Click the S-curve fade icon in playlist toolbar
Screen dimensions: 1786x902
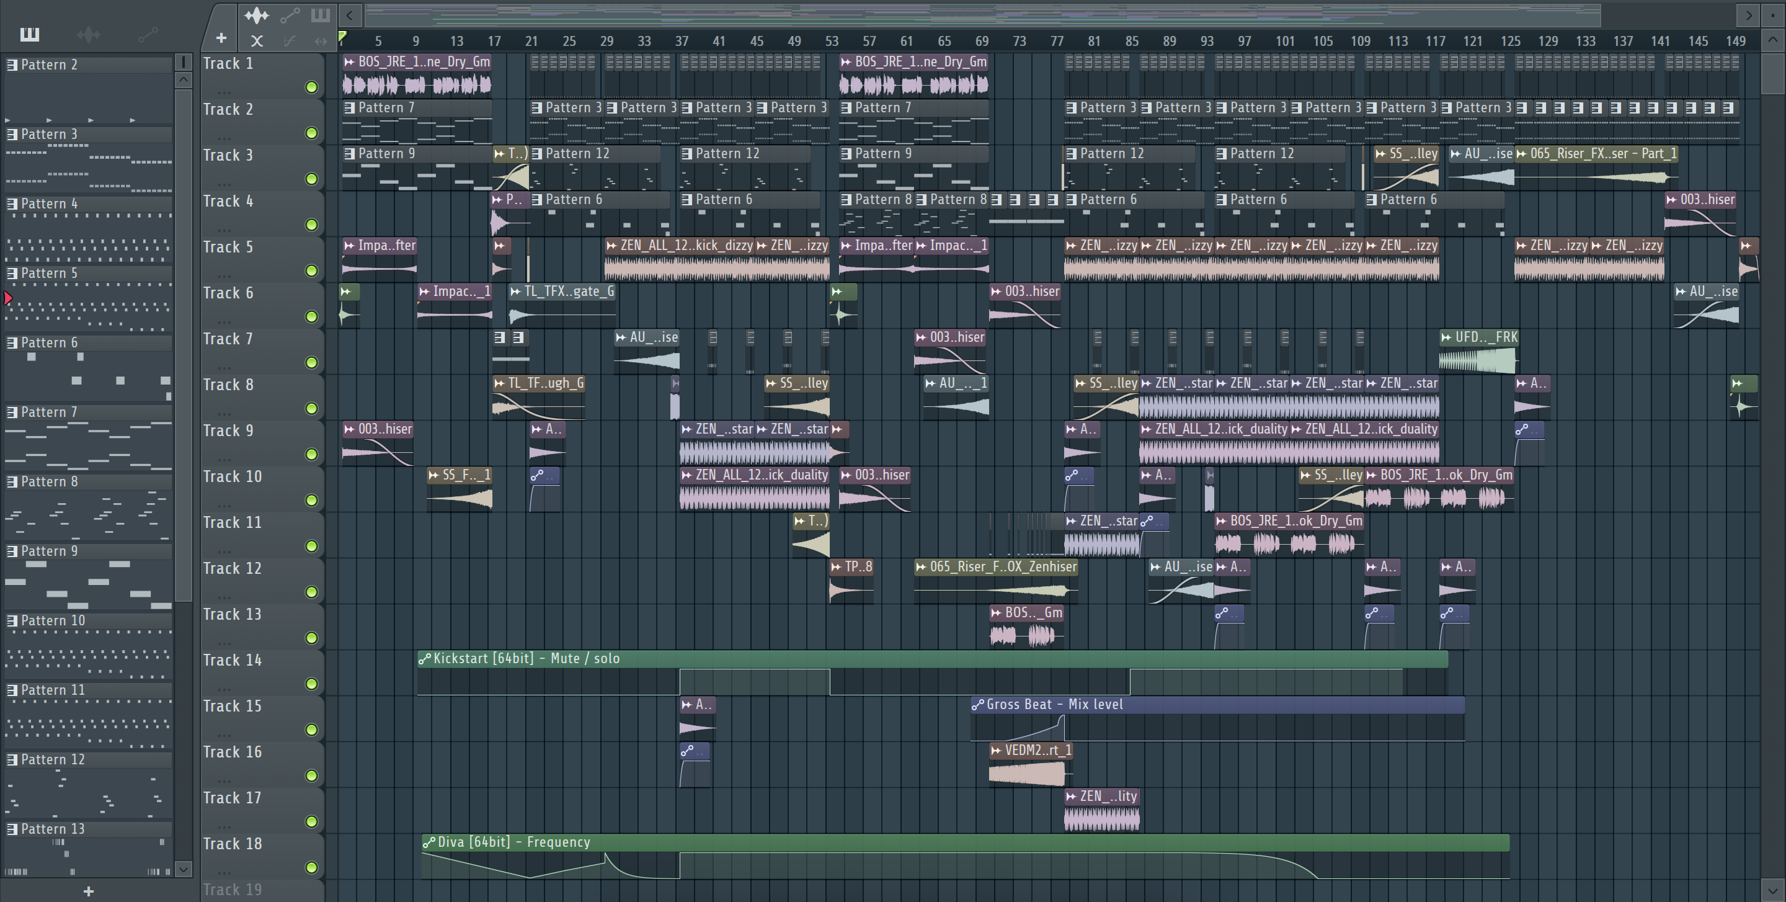point(290,41)
